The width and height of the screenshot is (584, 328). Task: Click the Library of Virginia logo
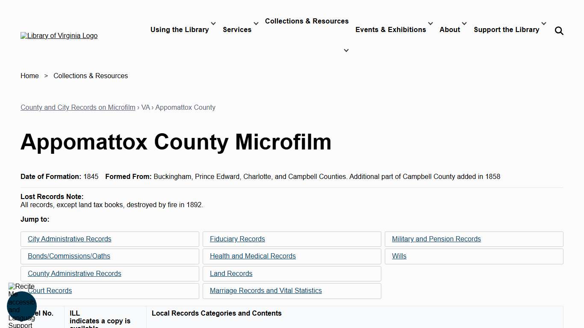click(x=59, y=35)
